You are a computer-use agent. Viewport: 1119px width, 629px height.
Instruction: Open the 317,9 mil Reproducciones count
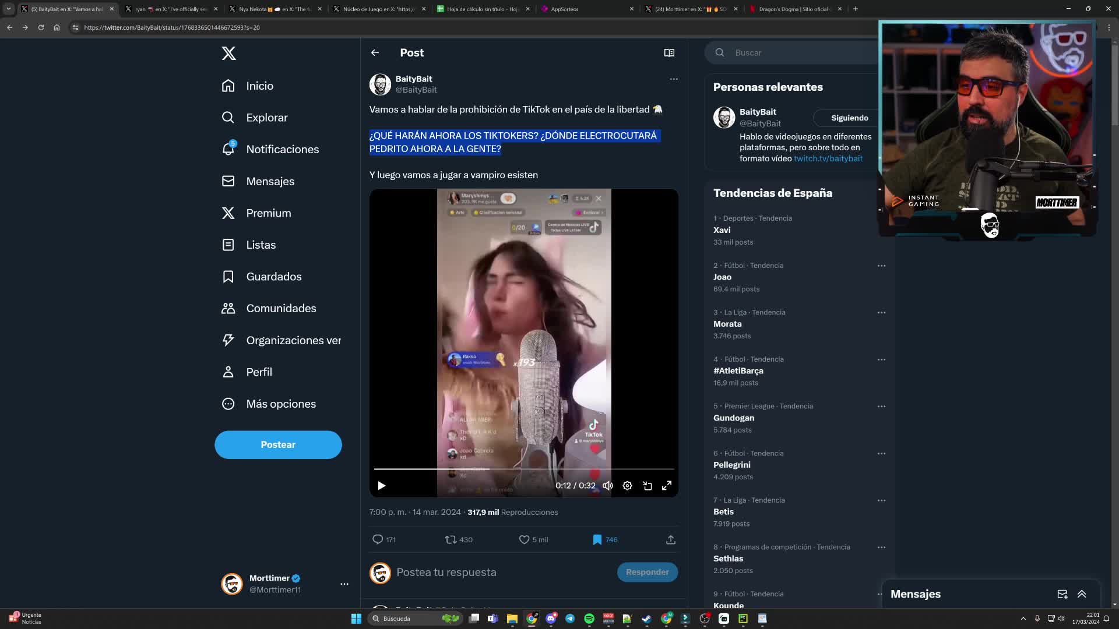pyautogui.click(x=513, y=513)
